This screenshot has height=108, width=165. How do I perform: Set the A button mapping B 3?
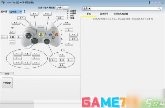click(69, 44)
